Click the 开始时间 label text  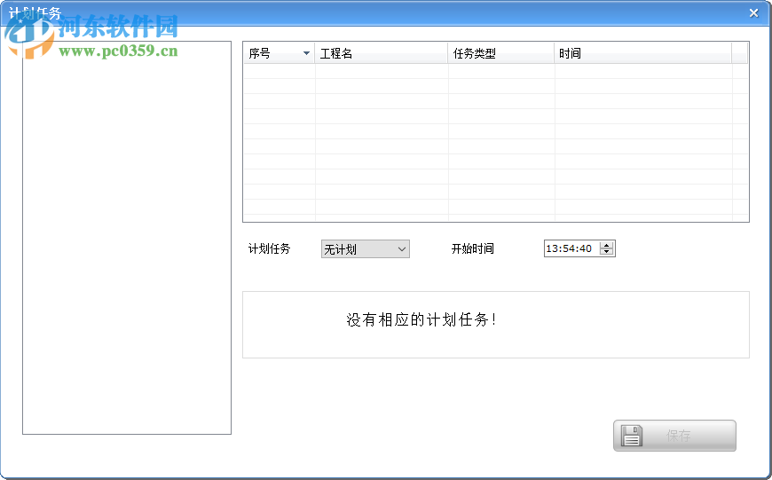(473, 248)
